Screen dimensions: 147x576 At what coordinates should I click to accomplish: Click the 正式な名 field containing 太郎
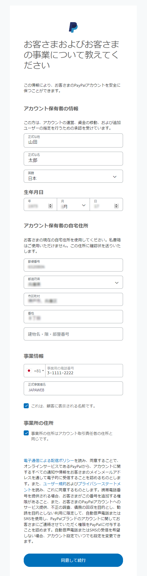click(73, 159)
